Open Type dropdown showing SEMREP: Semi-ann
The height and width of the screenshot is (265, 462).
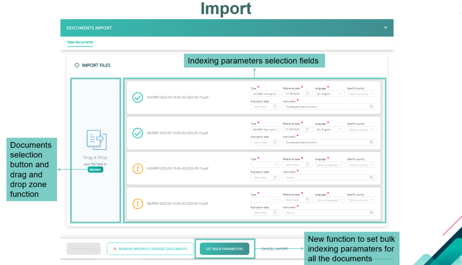click(x=265, y=129)
